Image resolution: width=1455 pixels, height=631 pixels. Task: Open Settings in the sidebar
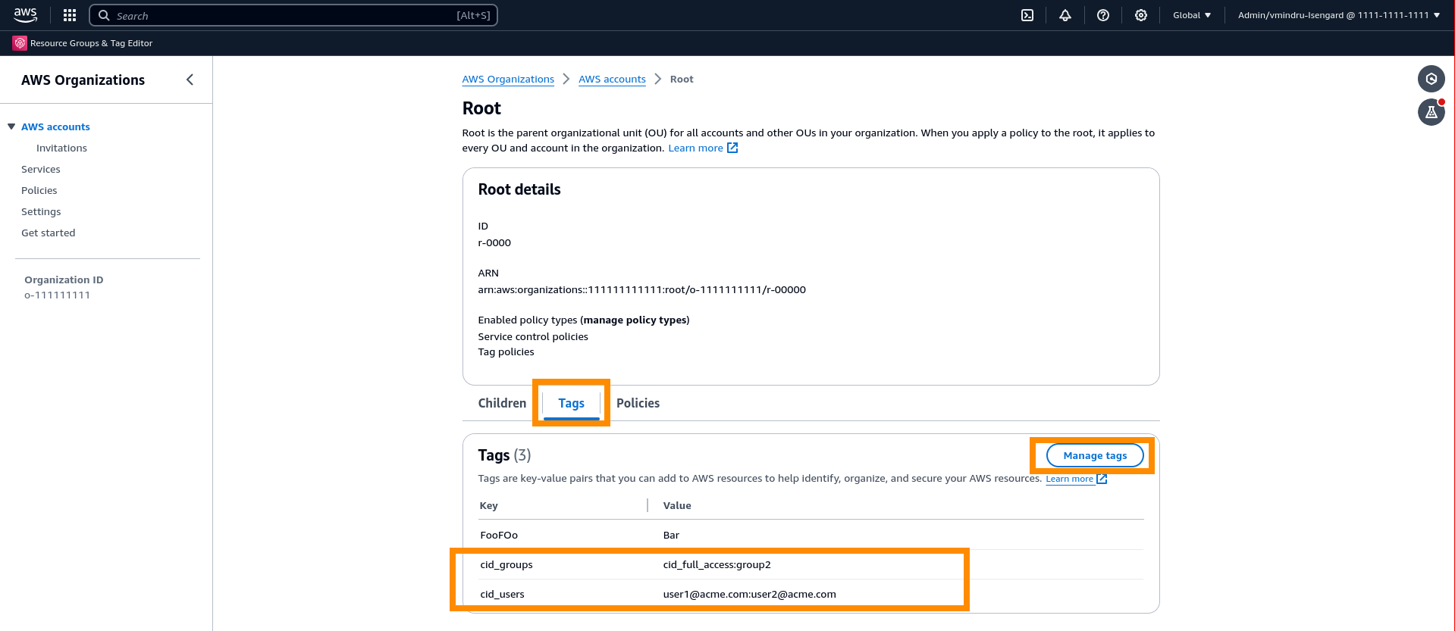click(x=41, y=211)
